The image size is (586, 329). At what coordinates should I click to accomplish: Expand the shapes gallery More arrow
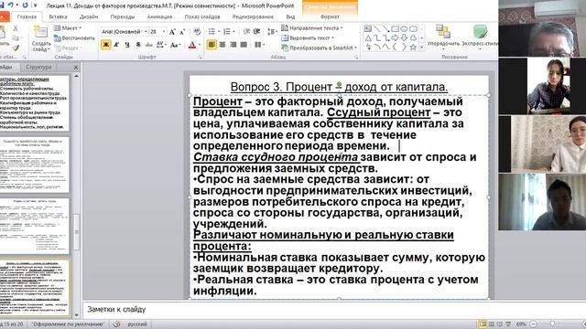click(422, 48)
